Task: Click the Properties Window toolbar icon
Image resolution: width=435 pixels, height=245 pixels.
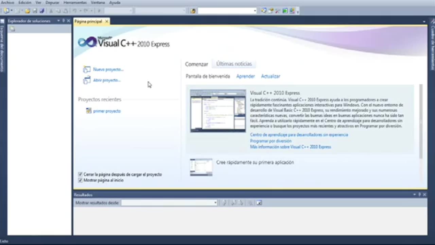Action: (x=271, y=11)
